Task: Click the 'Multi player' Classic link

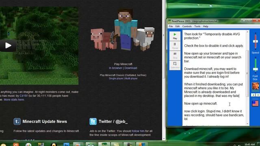Action: 131,78
